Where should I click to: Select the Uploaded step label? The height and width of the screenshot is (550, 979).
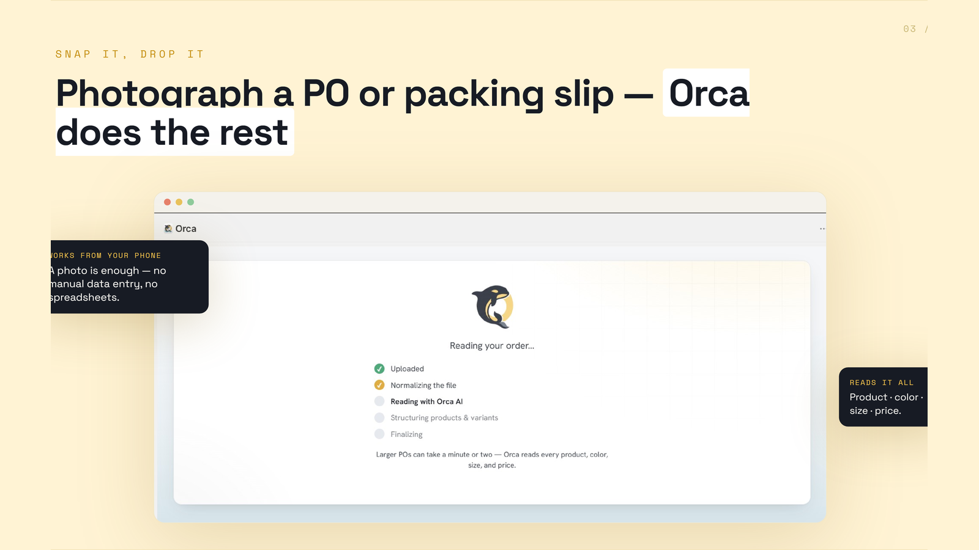[408, 369]
